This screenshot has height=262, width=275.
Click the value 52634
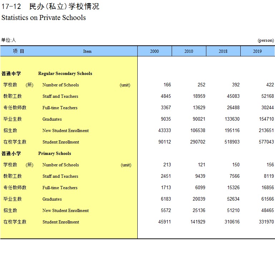pos(233,199)
